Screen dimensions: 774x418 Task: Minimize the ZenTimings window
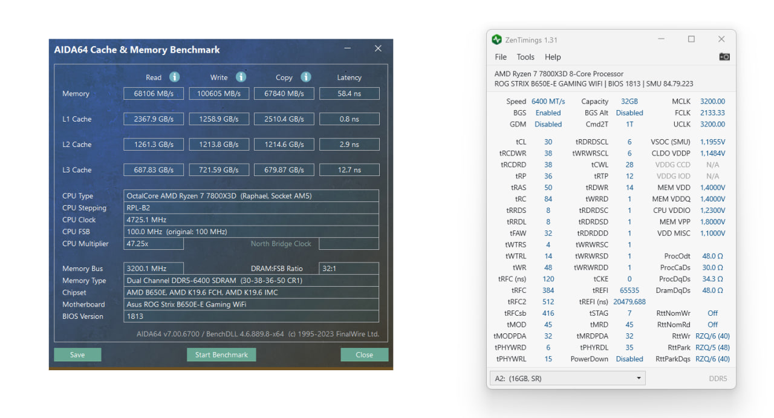click(x=662, y=39)
